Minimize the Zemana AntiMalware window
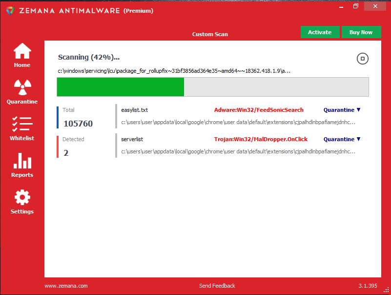This screenshot has width=391, height=295. point(341,6)
